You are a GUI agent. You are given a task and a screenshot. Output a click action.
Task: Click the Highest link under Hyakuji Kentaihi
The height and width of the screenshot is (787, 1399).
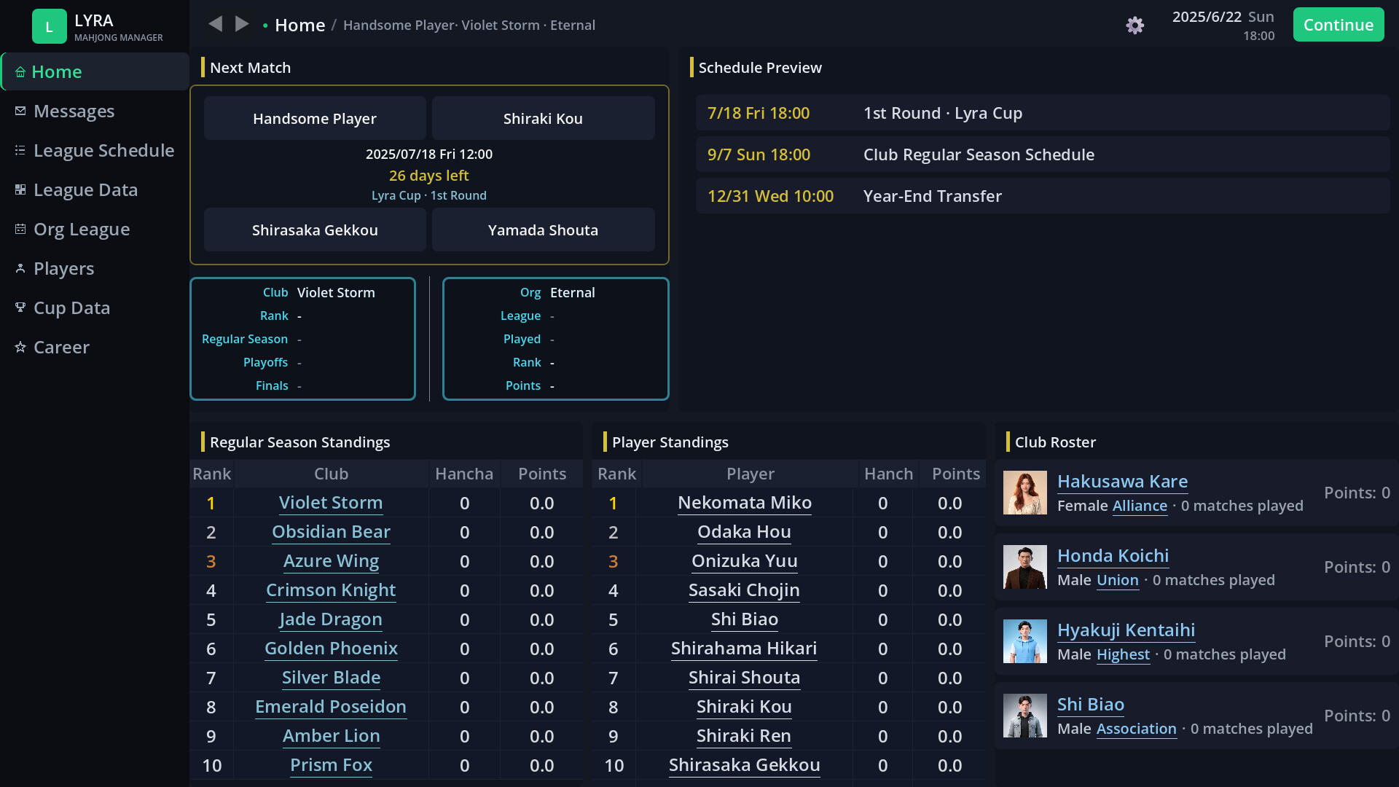click(x=1123, y=654)
